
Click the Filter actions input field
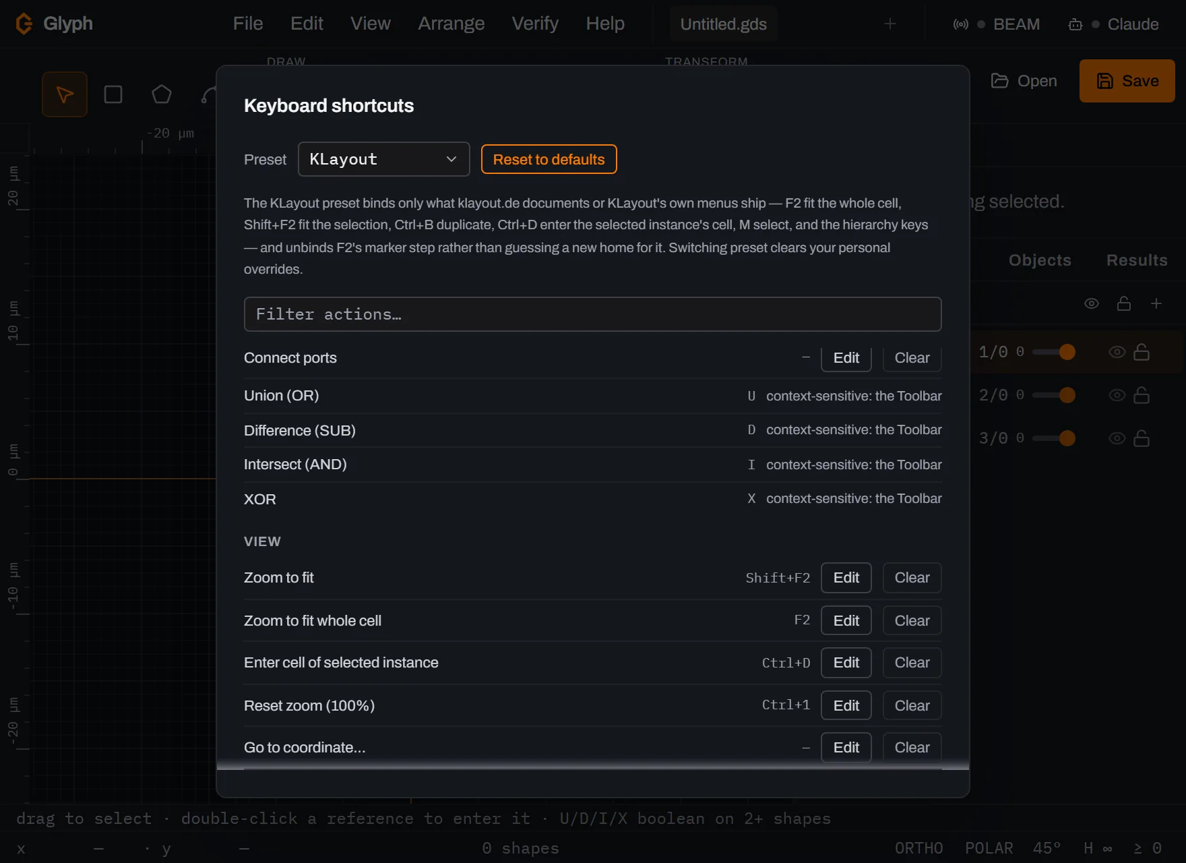tap(593, 314)
